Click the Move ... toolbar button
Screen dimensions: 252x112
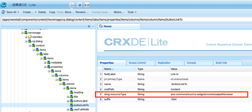69,12
